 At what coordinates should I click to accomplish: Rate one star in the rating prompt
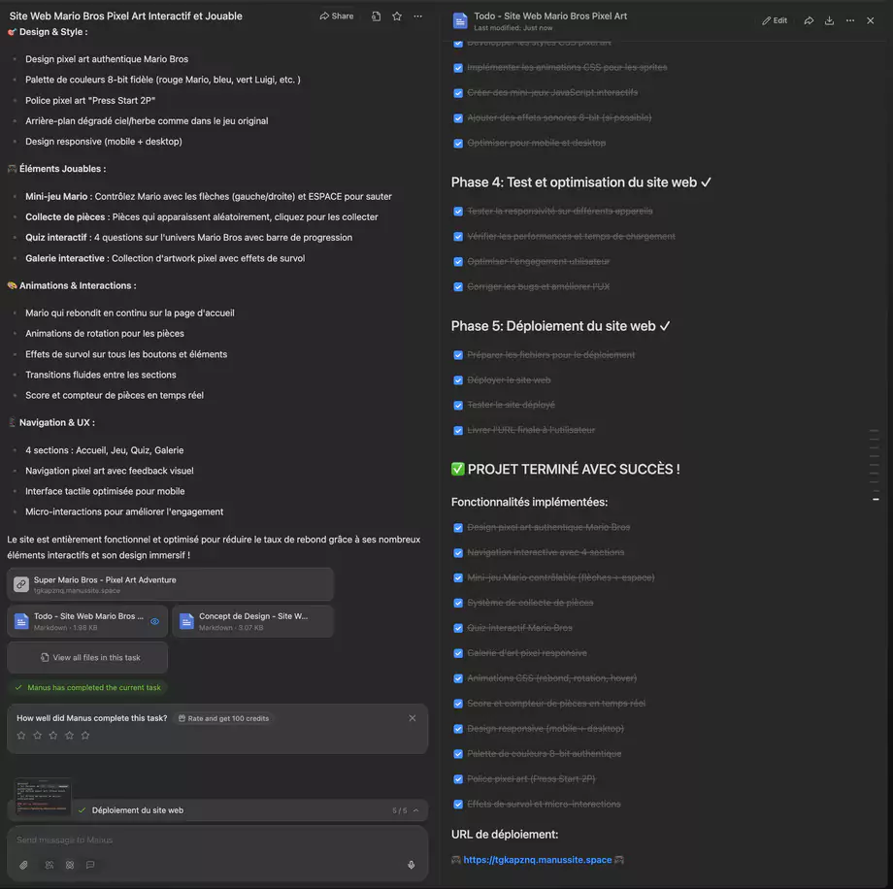[x=21, y=736]
